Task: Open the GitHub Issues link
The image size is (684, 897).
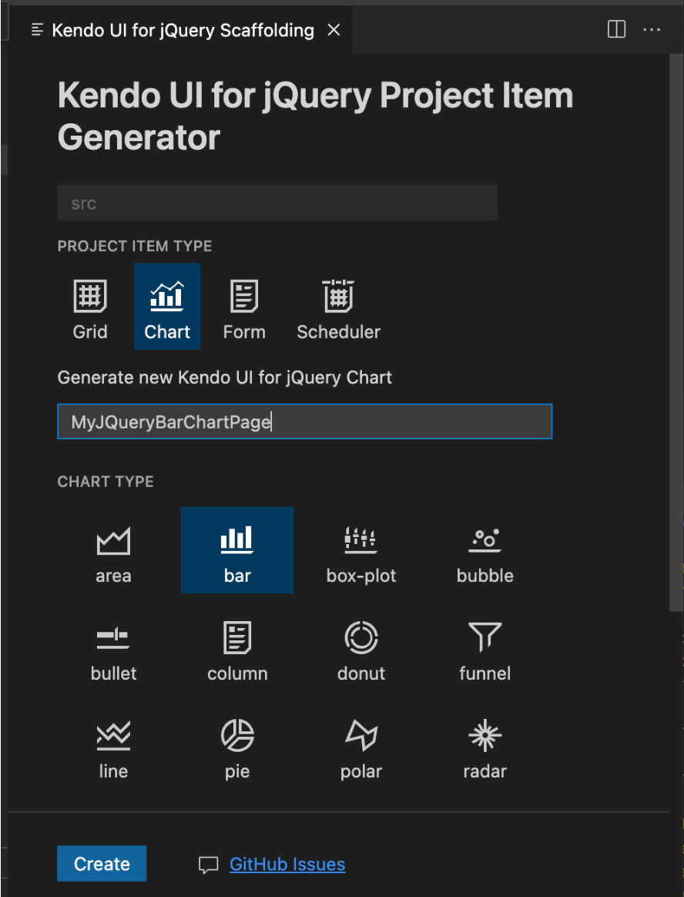Action: (x=287, y=864)
